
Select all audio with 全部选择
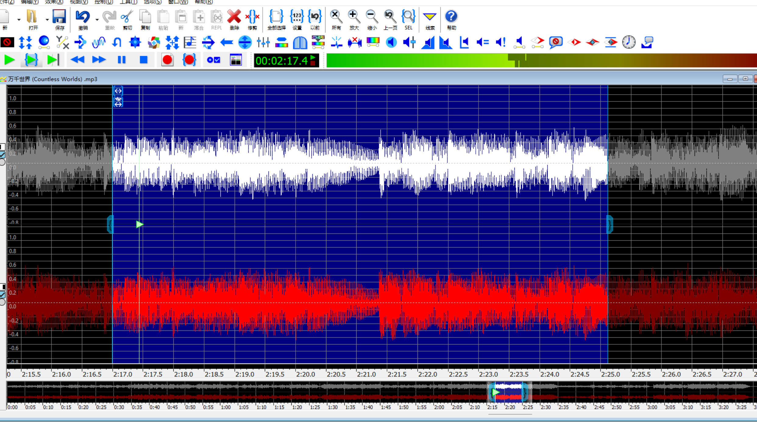point(276,20)
